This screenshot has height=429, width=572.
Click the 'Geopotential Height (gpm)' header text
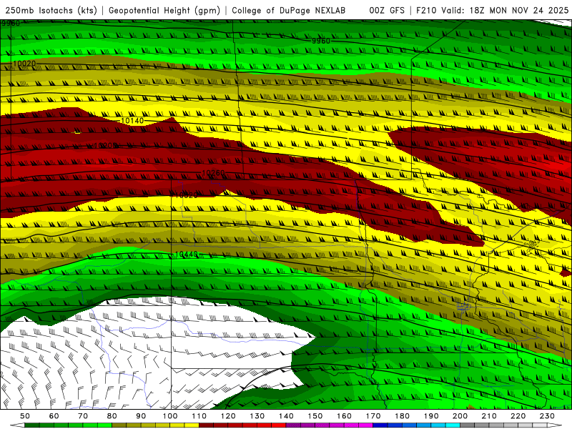[x=164, y=10]
